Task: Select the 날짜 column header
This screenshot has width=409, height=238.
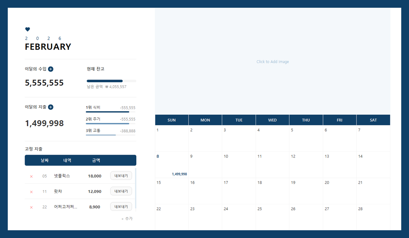Action: click(x=45, y=160)
